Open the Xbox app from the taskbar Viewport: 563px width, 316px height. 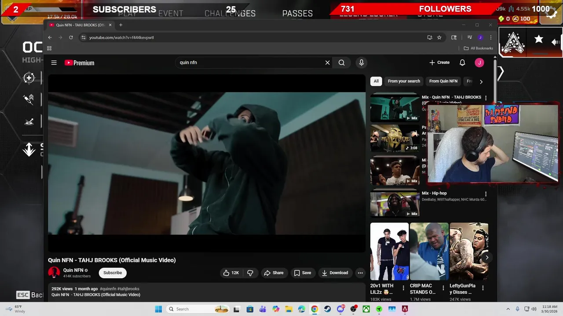pos(366,309)
